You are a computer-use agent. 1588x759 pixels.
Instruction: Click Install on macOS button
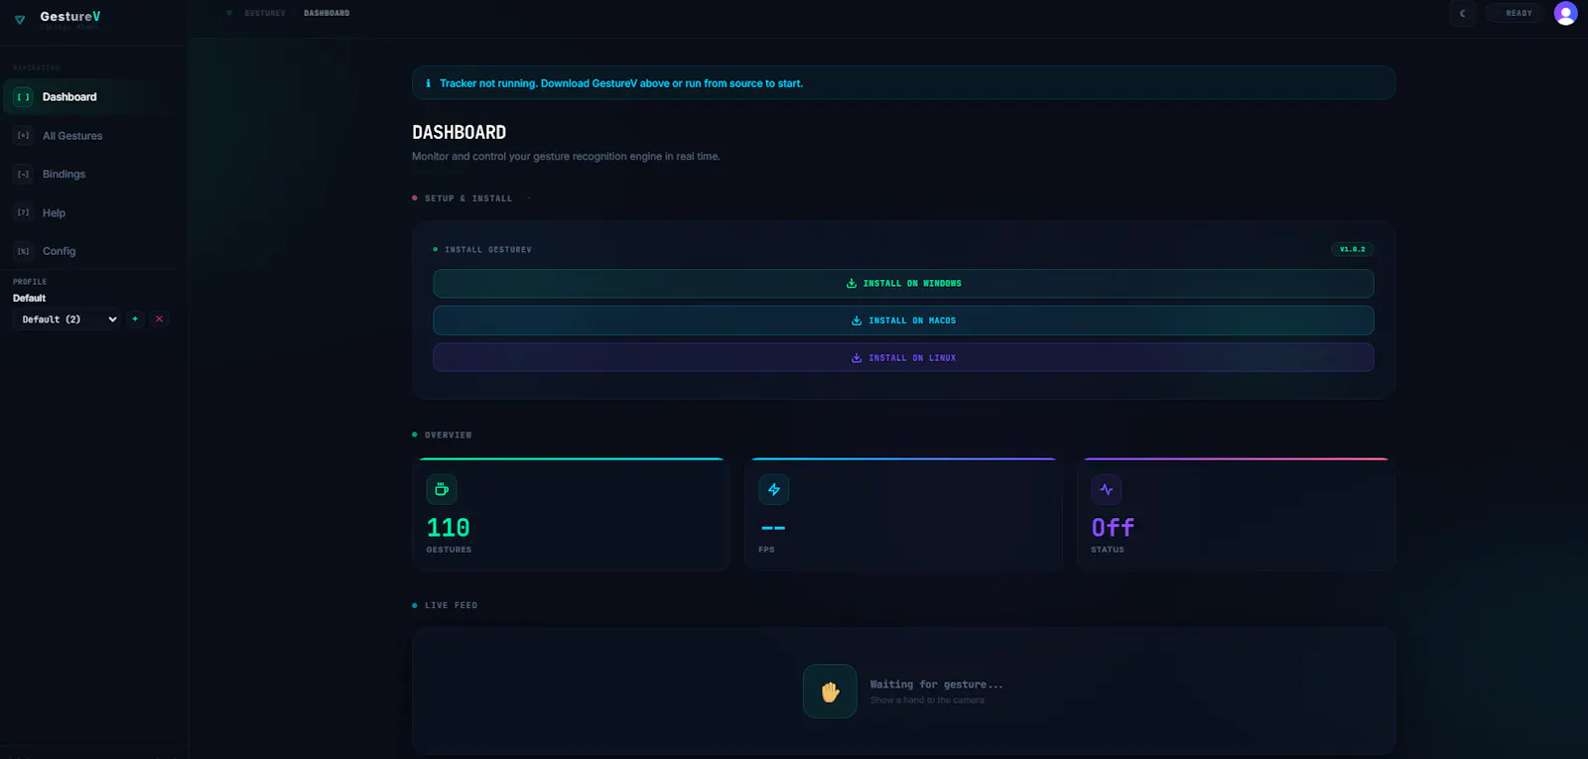coord(903,320)
